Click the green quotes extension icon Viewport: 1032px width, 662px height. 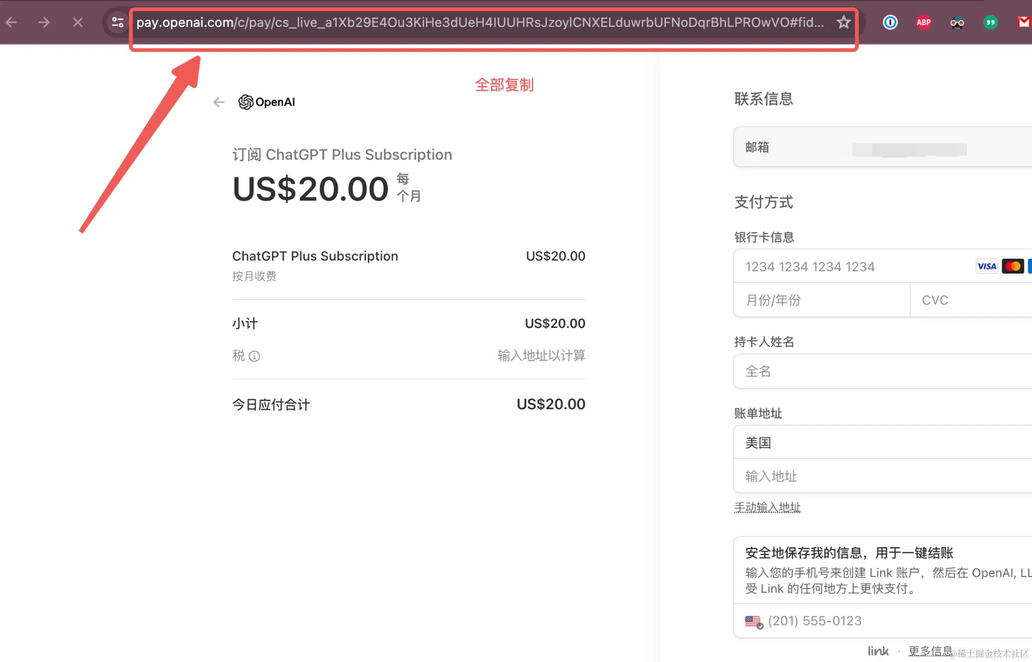(x=991, y=22)
